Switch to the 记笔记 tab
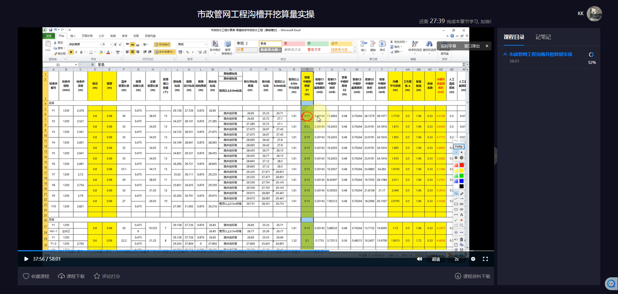This screenshot has width=618, height=294. (543, 37)
